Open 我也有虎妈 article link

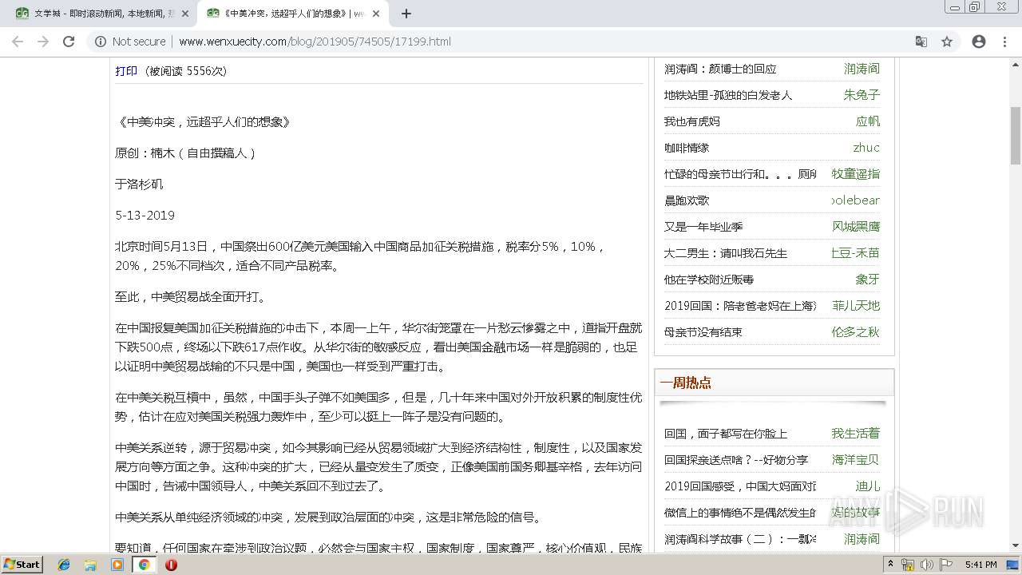(692, 121)
